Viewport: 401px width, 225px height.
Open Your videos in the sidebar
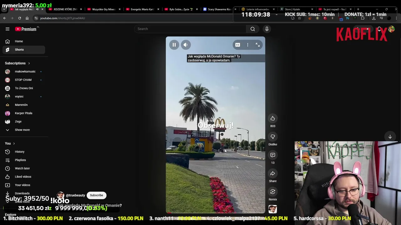[24, 185]
